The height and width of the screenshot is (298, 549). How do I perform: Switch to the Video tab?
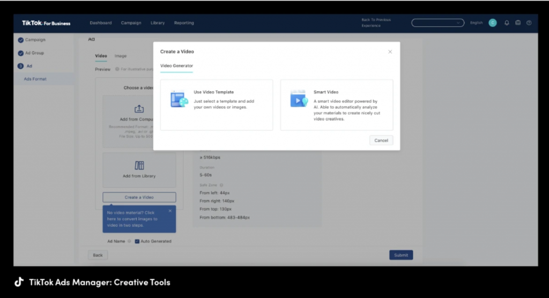101,56
